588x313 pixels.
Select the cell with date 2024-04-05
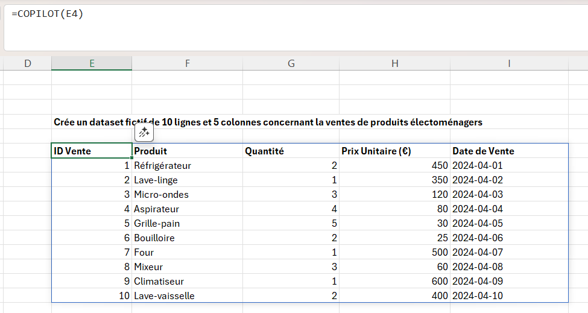point(509,224)
